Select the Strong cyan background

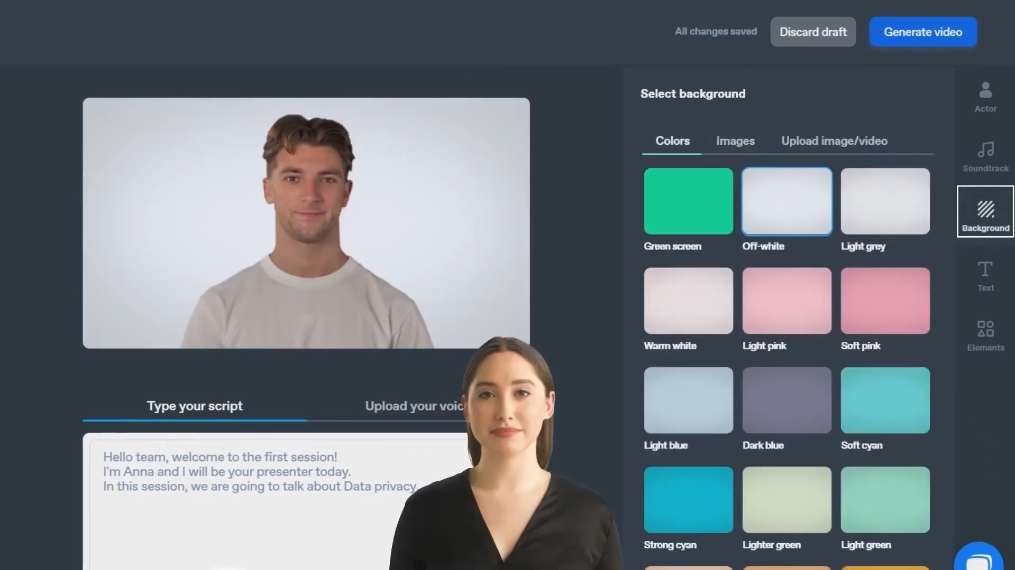pyautogui.click(x=688, y=499)
